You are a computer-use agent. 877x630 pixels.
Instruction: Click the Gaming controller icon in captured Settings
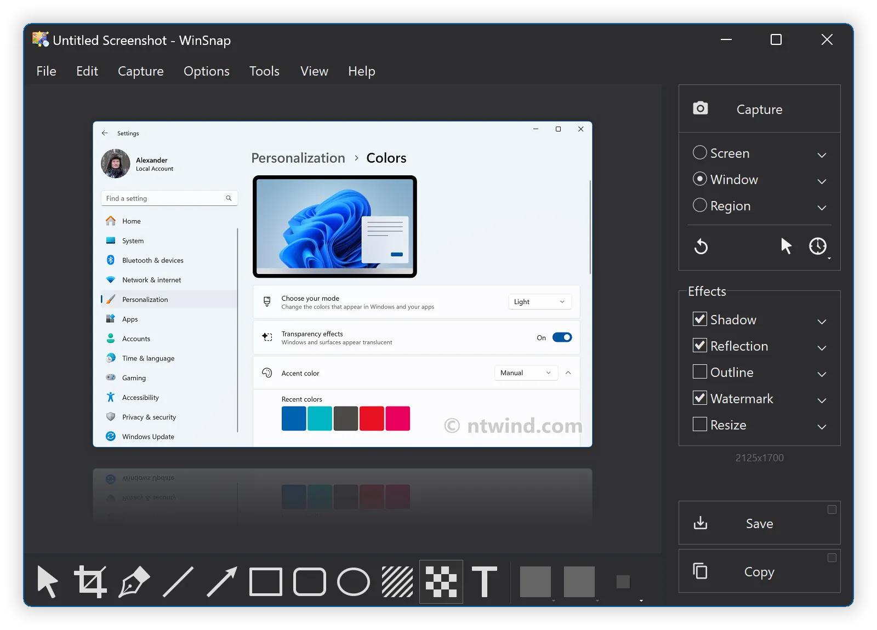click(x=111, y=377)
